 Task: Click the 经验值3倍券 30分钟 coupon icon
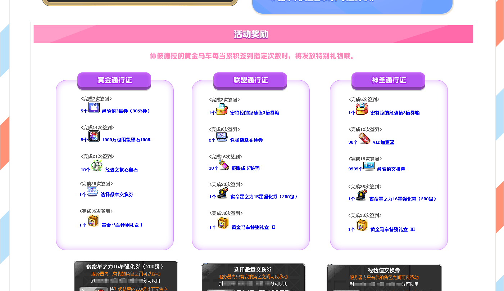click(x=94, y=108)
